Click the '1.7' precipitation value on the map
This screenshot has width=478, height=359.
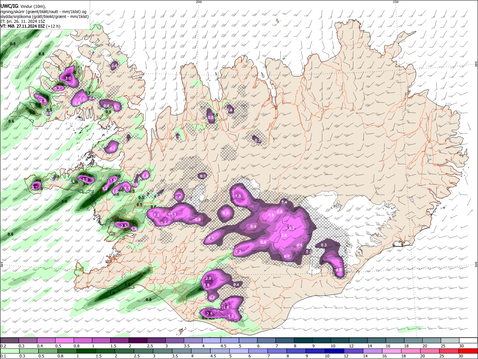pyautogui.click(x=58, y=89)
